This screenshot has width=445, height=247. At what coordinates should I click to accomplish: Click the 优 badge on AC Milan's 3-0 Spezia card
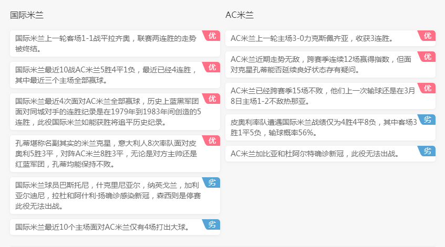(427, 36)
